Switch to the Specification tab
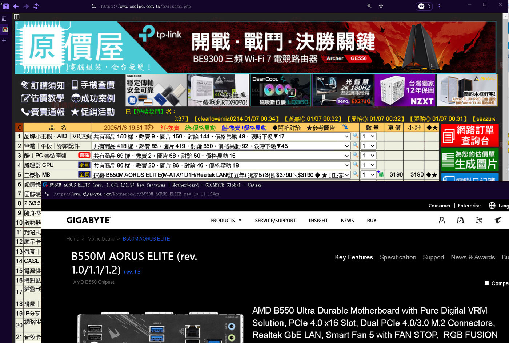Viewport: 509px width, 343px height. point(398,257)
